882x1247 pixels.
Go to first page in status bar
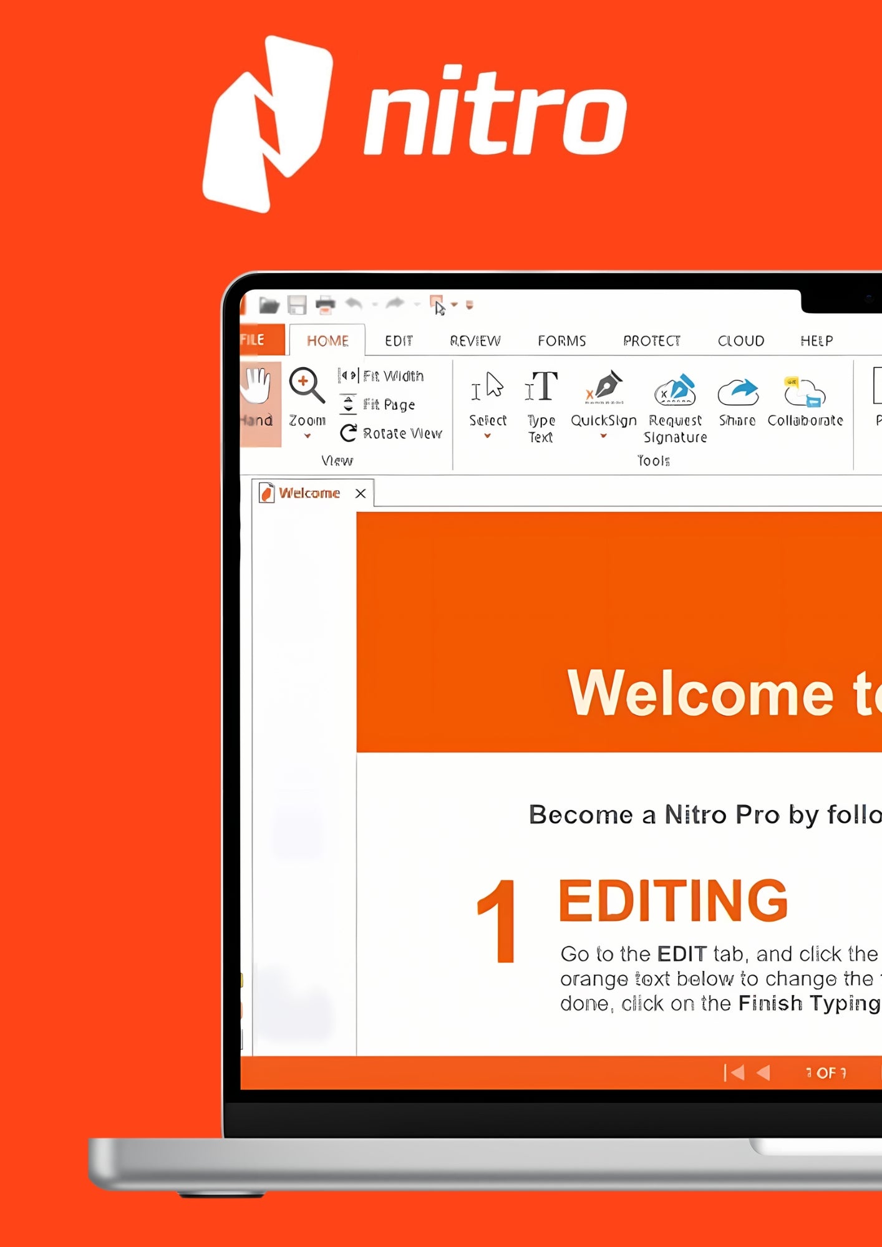tap(734, 1072)
